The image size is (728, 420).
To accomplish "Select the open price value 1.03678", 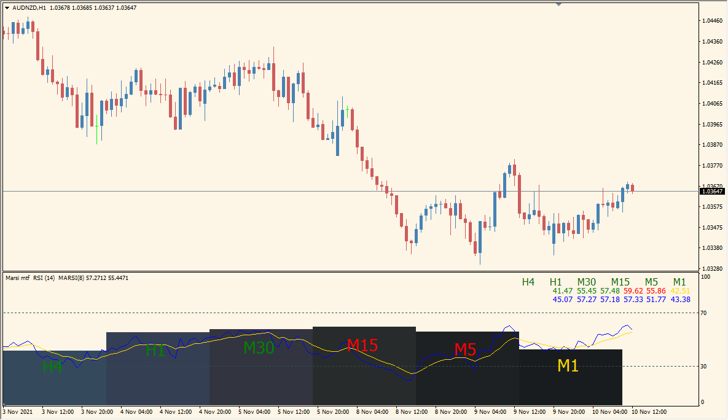I will click(x=60, y=8).
